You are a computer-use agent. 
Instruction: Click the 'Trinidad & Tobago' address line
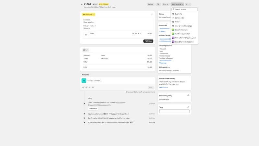[x=166, y=58]
